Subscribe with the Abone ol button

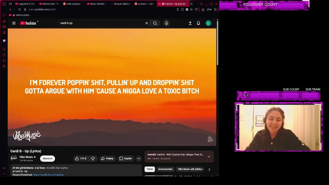[48, 159]
